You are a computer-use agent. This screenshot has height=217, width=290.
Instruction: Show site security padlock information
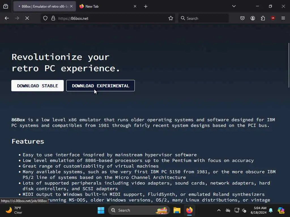53,18
